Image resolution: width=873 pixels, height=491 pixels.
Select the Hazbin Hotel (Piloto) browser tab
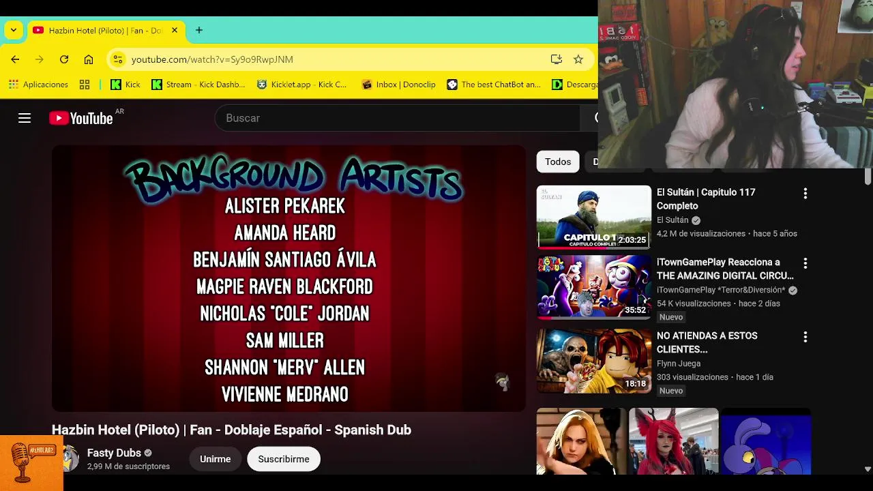click(x=106, y=31)
